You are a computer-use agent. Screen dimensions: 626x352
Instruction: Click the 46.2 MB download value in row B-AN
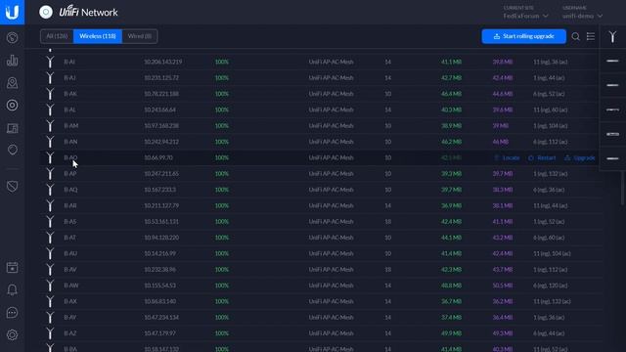[452, 142]
